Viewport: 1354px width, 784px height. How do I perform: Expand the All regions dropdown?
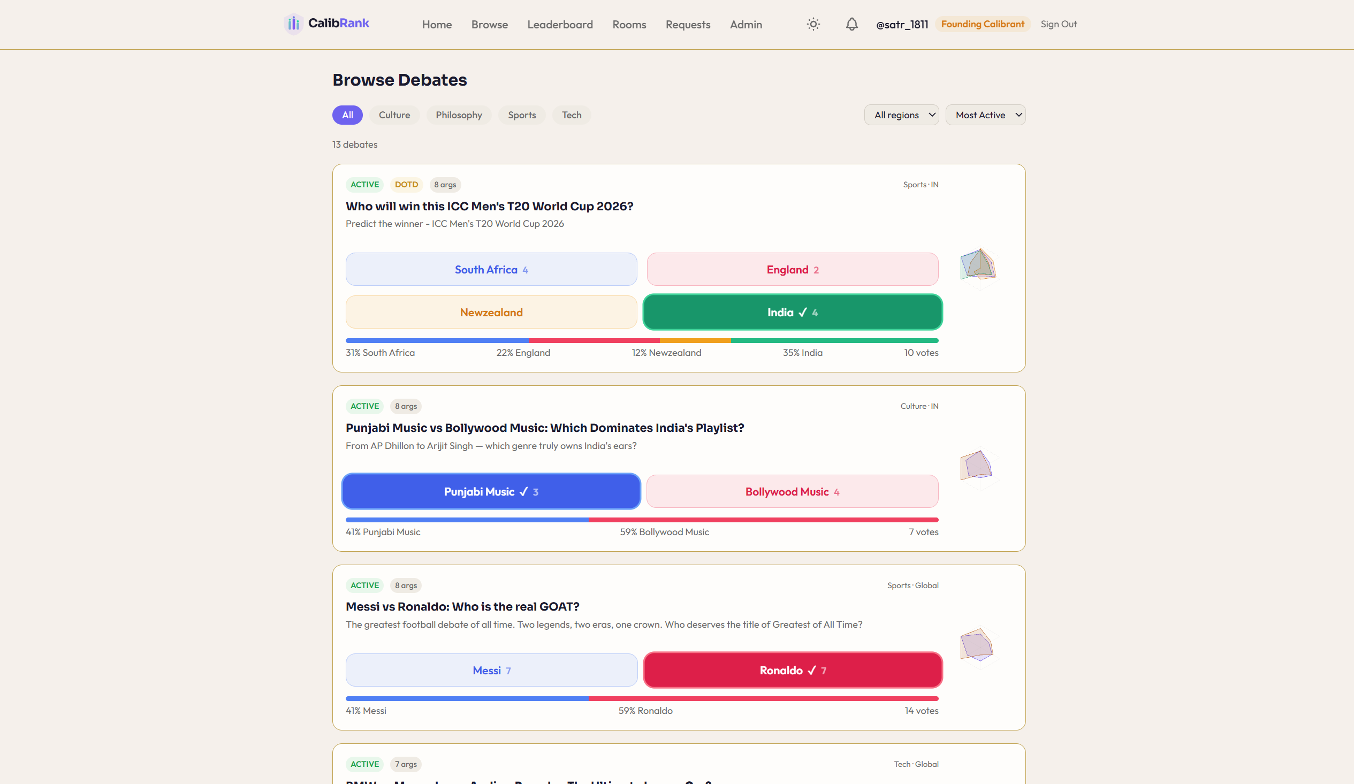coord(901,115)
